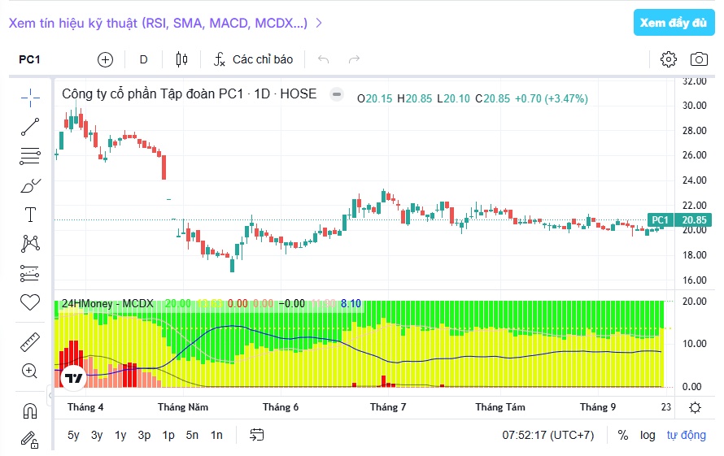
Task: Click the Tháng Năm time axis label
Action: pos(183,407)
